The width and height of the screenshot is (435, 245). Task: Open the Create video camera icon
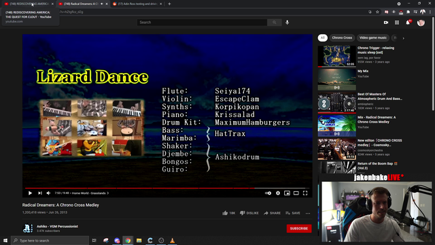coord(386,22)
